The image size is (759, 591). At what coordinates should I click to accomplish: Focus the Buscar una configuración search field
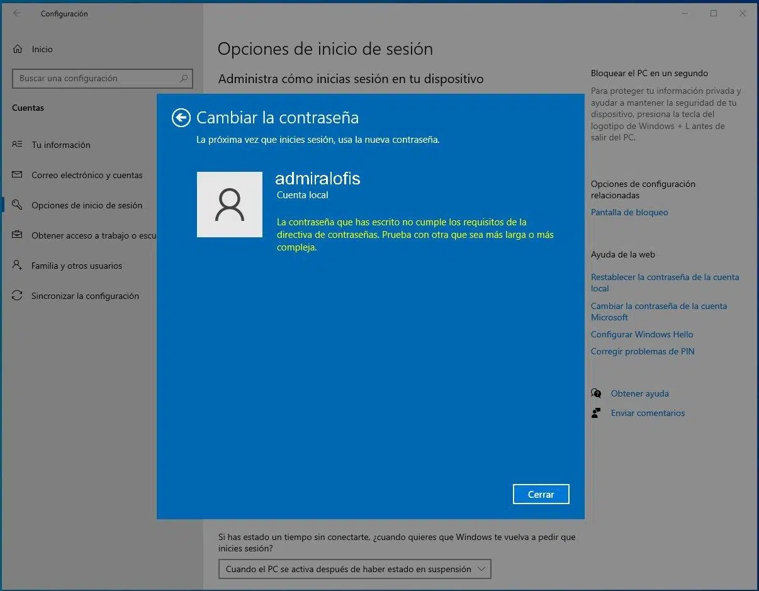point(94,79)
